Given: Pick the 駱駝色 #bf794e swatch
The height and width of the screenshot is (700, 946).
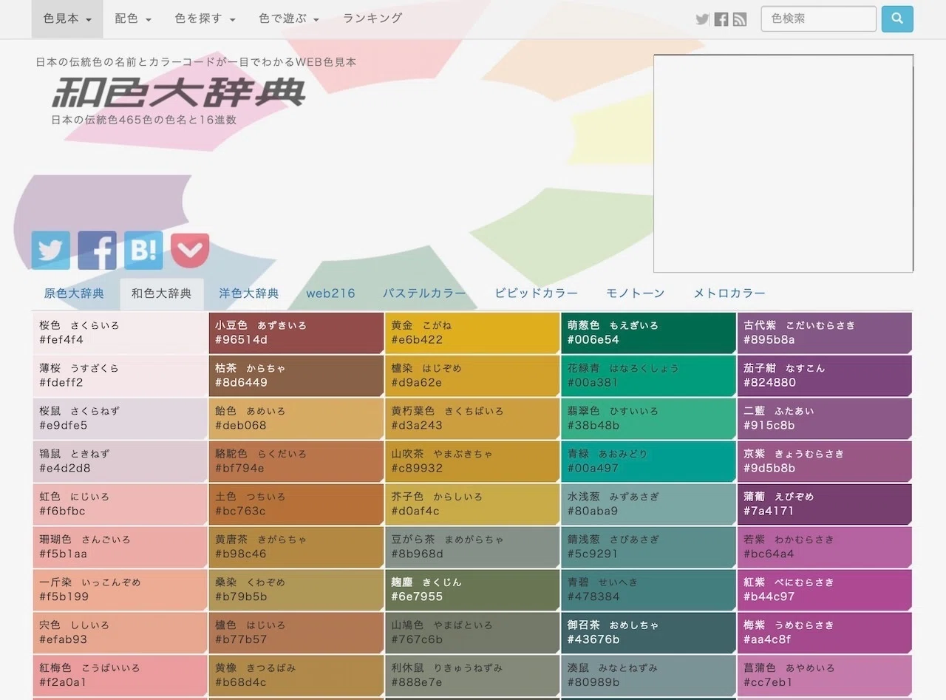Looking at the screenshot, I should (x=296, y=461).
